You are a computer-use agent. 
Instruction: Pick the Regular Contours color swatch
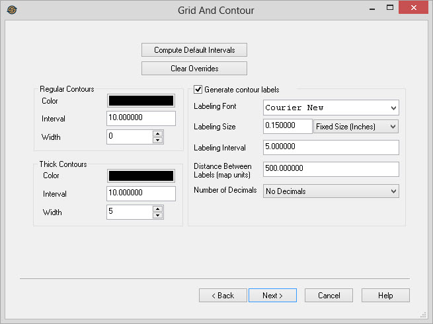coord(141,101)
